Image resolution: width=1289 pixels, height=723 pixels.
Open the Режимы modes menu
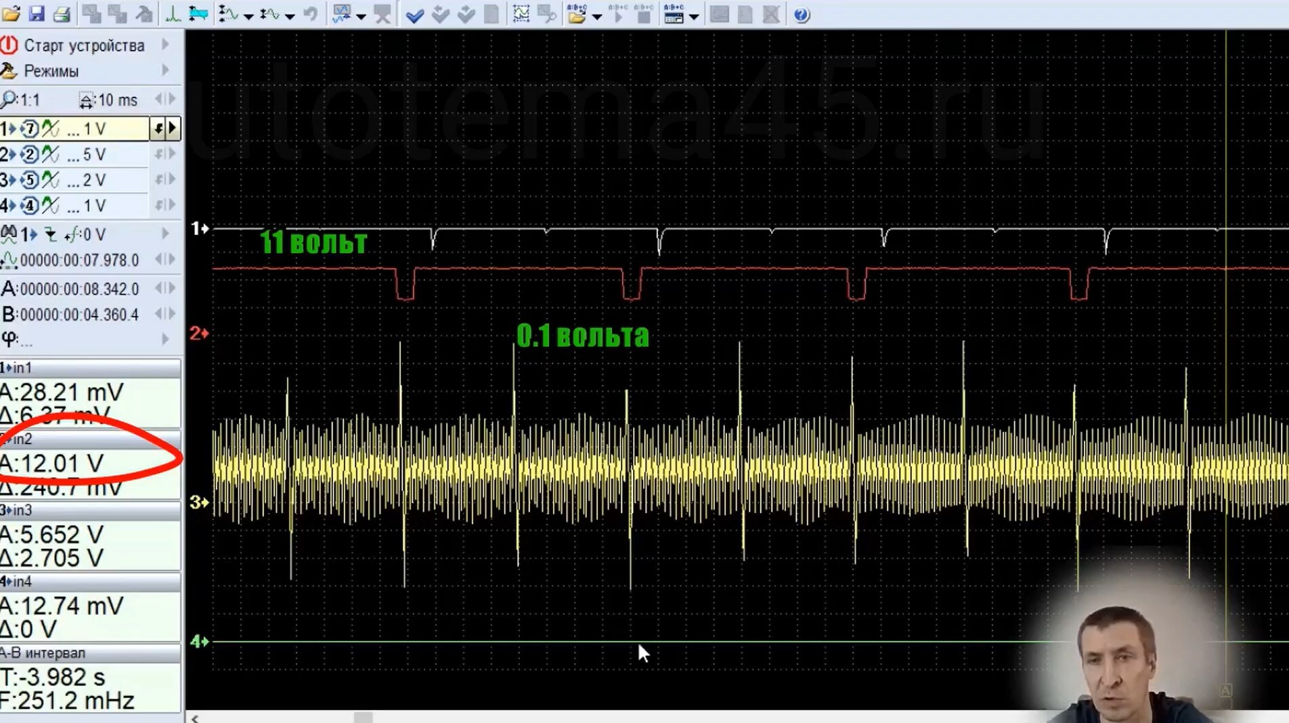point(51,71)
